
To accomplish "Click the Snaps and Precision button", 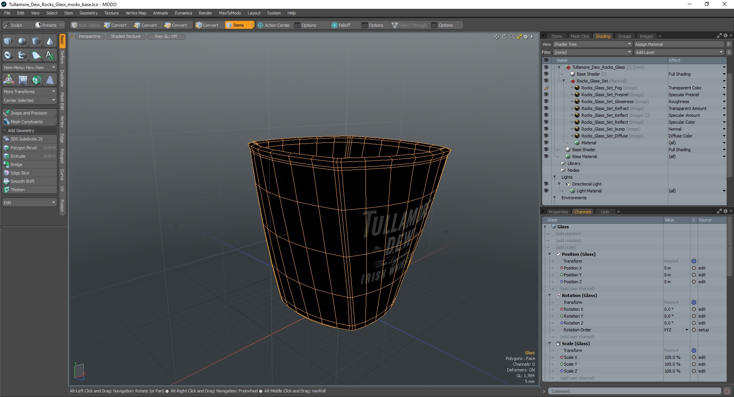I will point(29,113).
